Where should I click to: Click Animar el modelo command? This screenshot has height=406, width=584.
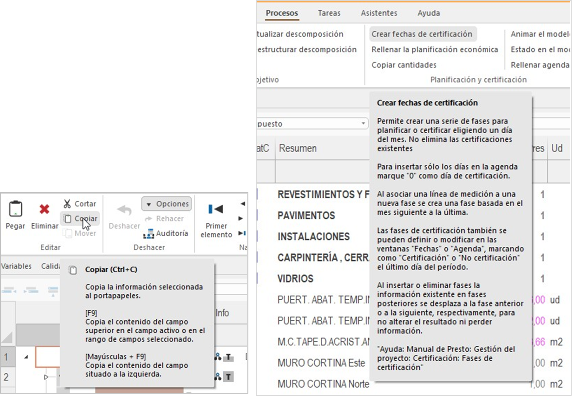(x=540, y=34)
